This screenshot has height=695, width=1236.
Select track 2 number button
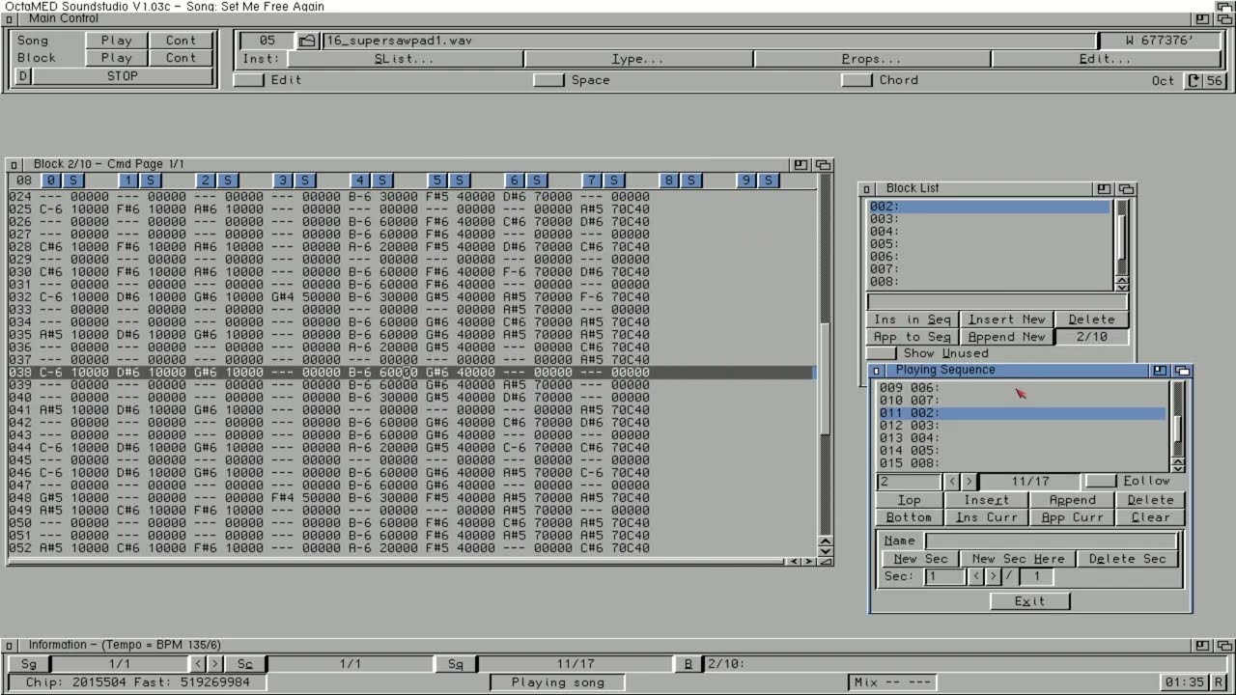[x=206, y=181]
